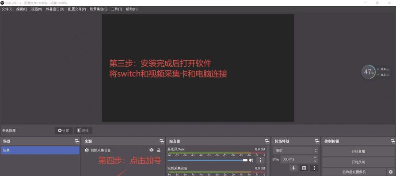Pop out the 控制按钮 dock panel
396x176 pixels.
393,141
